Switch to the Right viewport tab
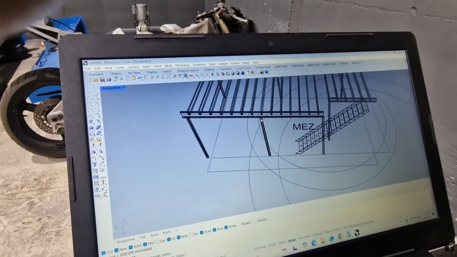 click(167, 232)
